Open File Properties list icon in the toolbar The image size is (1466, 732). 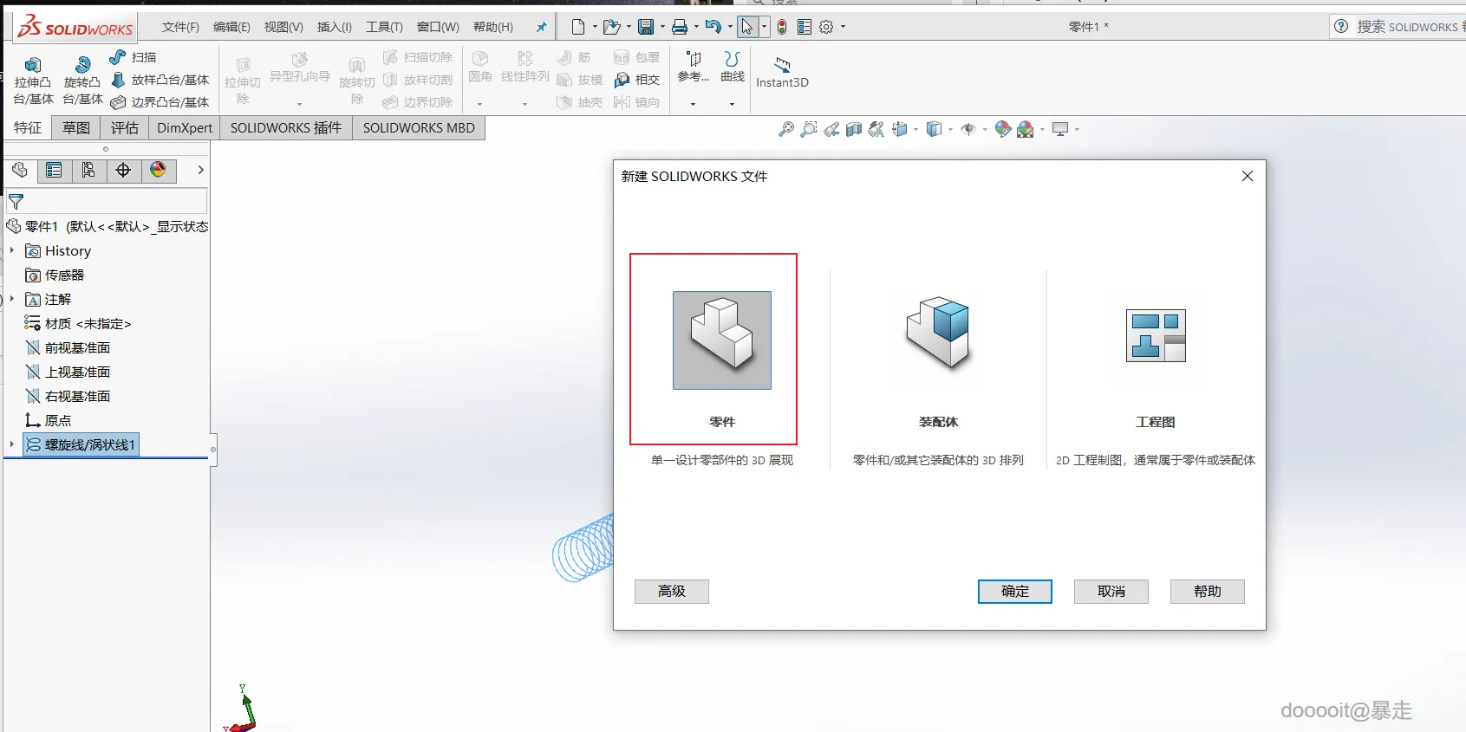805,27
